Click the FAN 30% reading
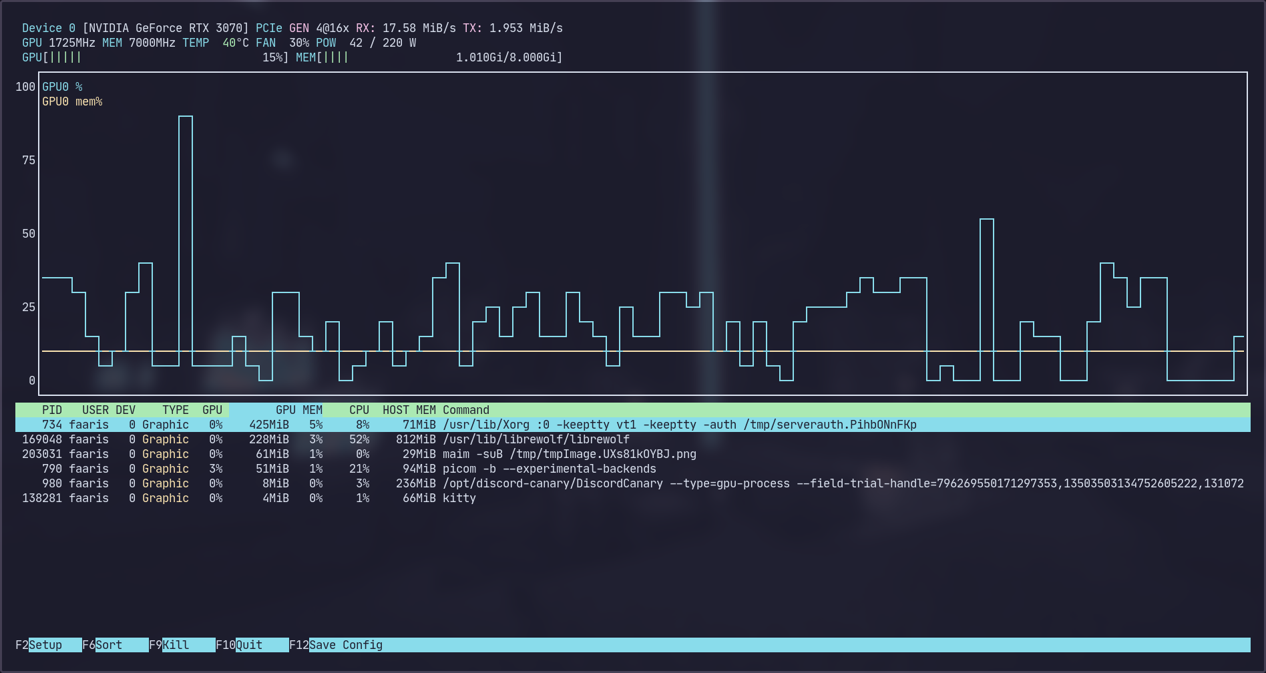1266x673 pixels. pyautogui.click(x=282, y=43)
